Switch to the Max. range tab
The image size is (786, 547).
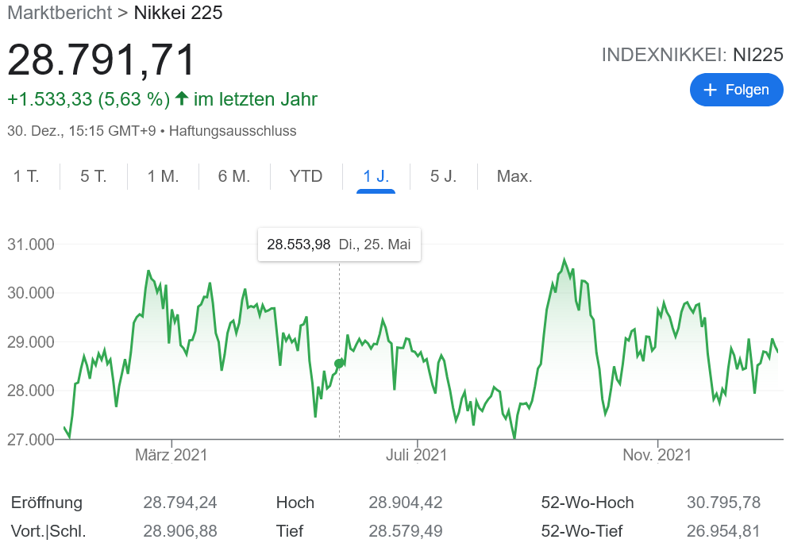pyautogui.click(x=514, y=176)
